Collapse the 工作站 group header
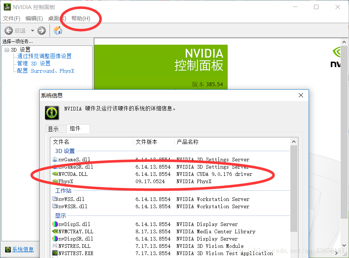Screen dimensions: 349x258 63,190
